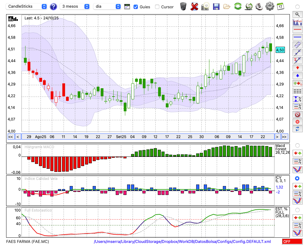307x246 pixels.
Task: Select the red horizontal line tool
Action: (297, 30)
